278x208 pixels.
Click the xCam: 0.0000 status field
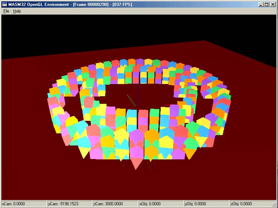pos(24,204)
